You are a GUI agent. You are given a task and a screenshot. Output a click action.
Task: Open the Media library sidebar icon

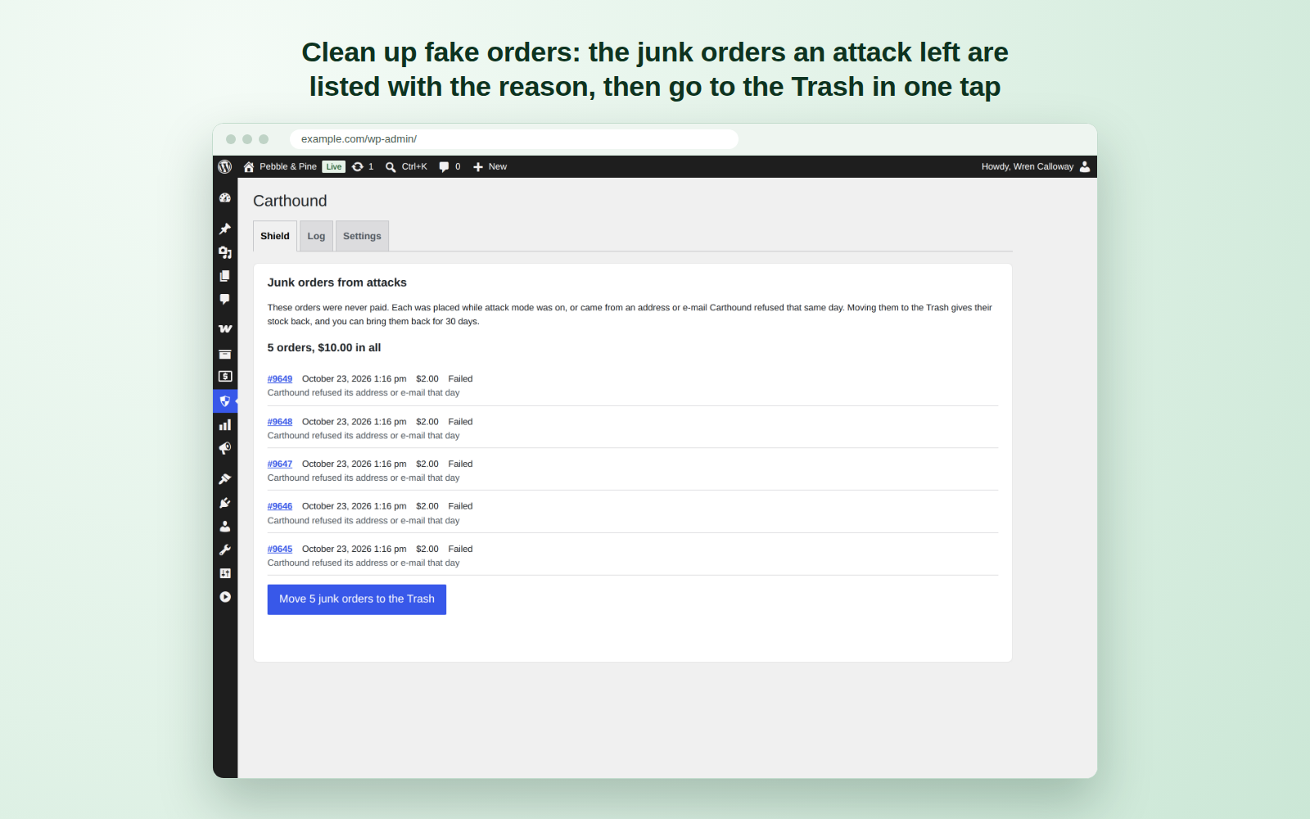225,253
